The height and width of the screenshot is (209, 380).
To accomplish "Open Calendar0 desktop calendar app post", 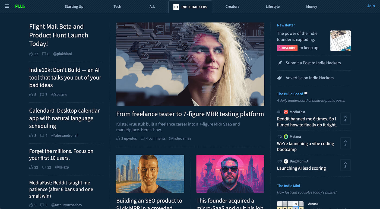I will pyautogui.click(x=65, y=118).
